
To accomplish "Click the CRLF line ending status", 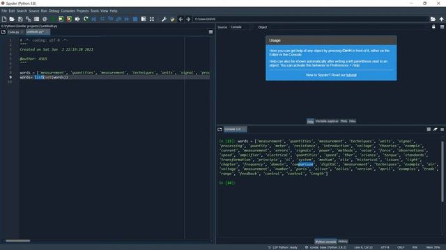I will [401, 247].
